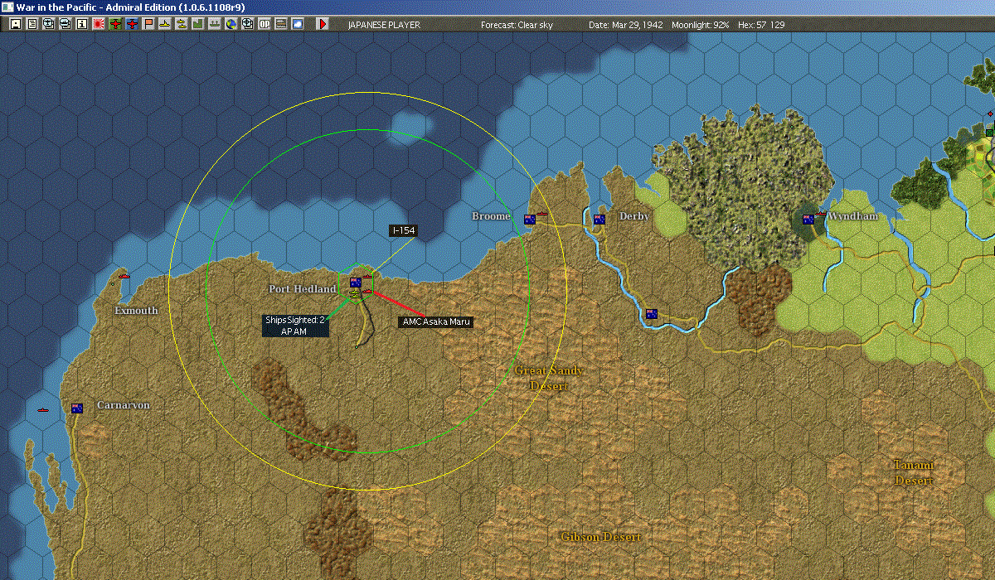Click the first ship-list toolbar icon
Image resolution: width=995 pixels, height=580 pixels.
[49, 24]
